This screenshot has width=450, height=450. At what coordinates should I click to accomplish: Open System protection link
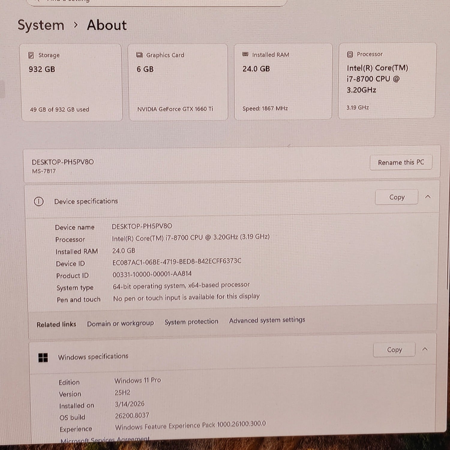(191, 322)
